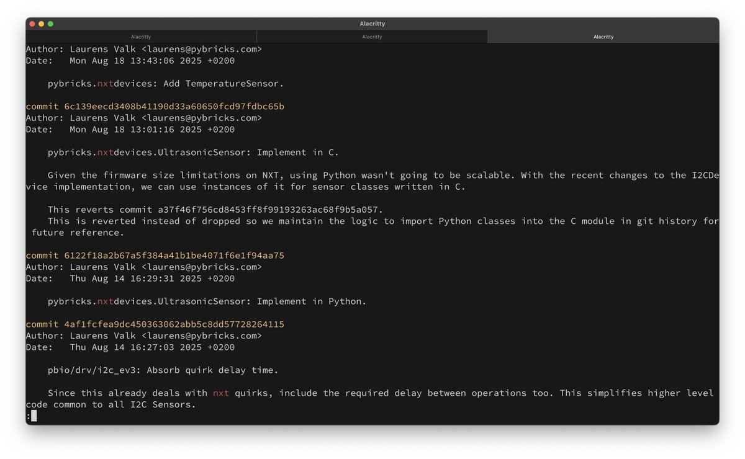
Task: Click 'This is reverted instead of dropped' line
Action: click(383, 221)
